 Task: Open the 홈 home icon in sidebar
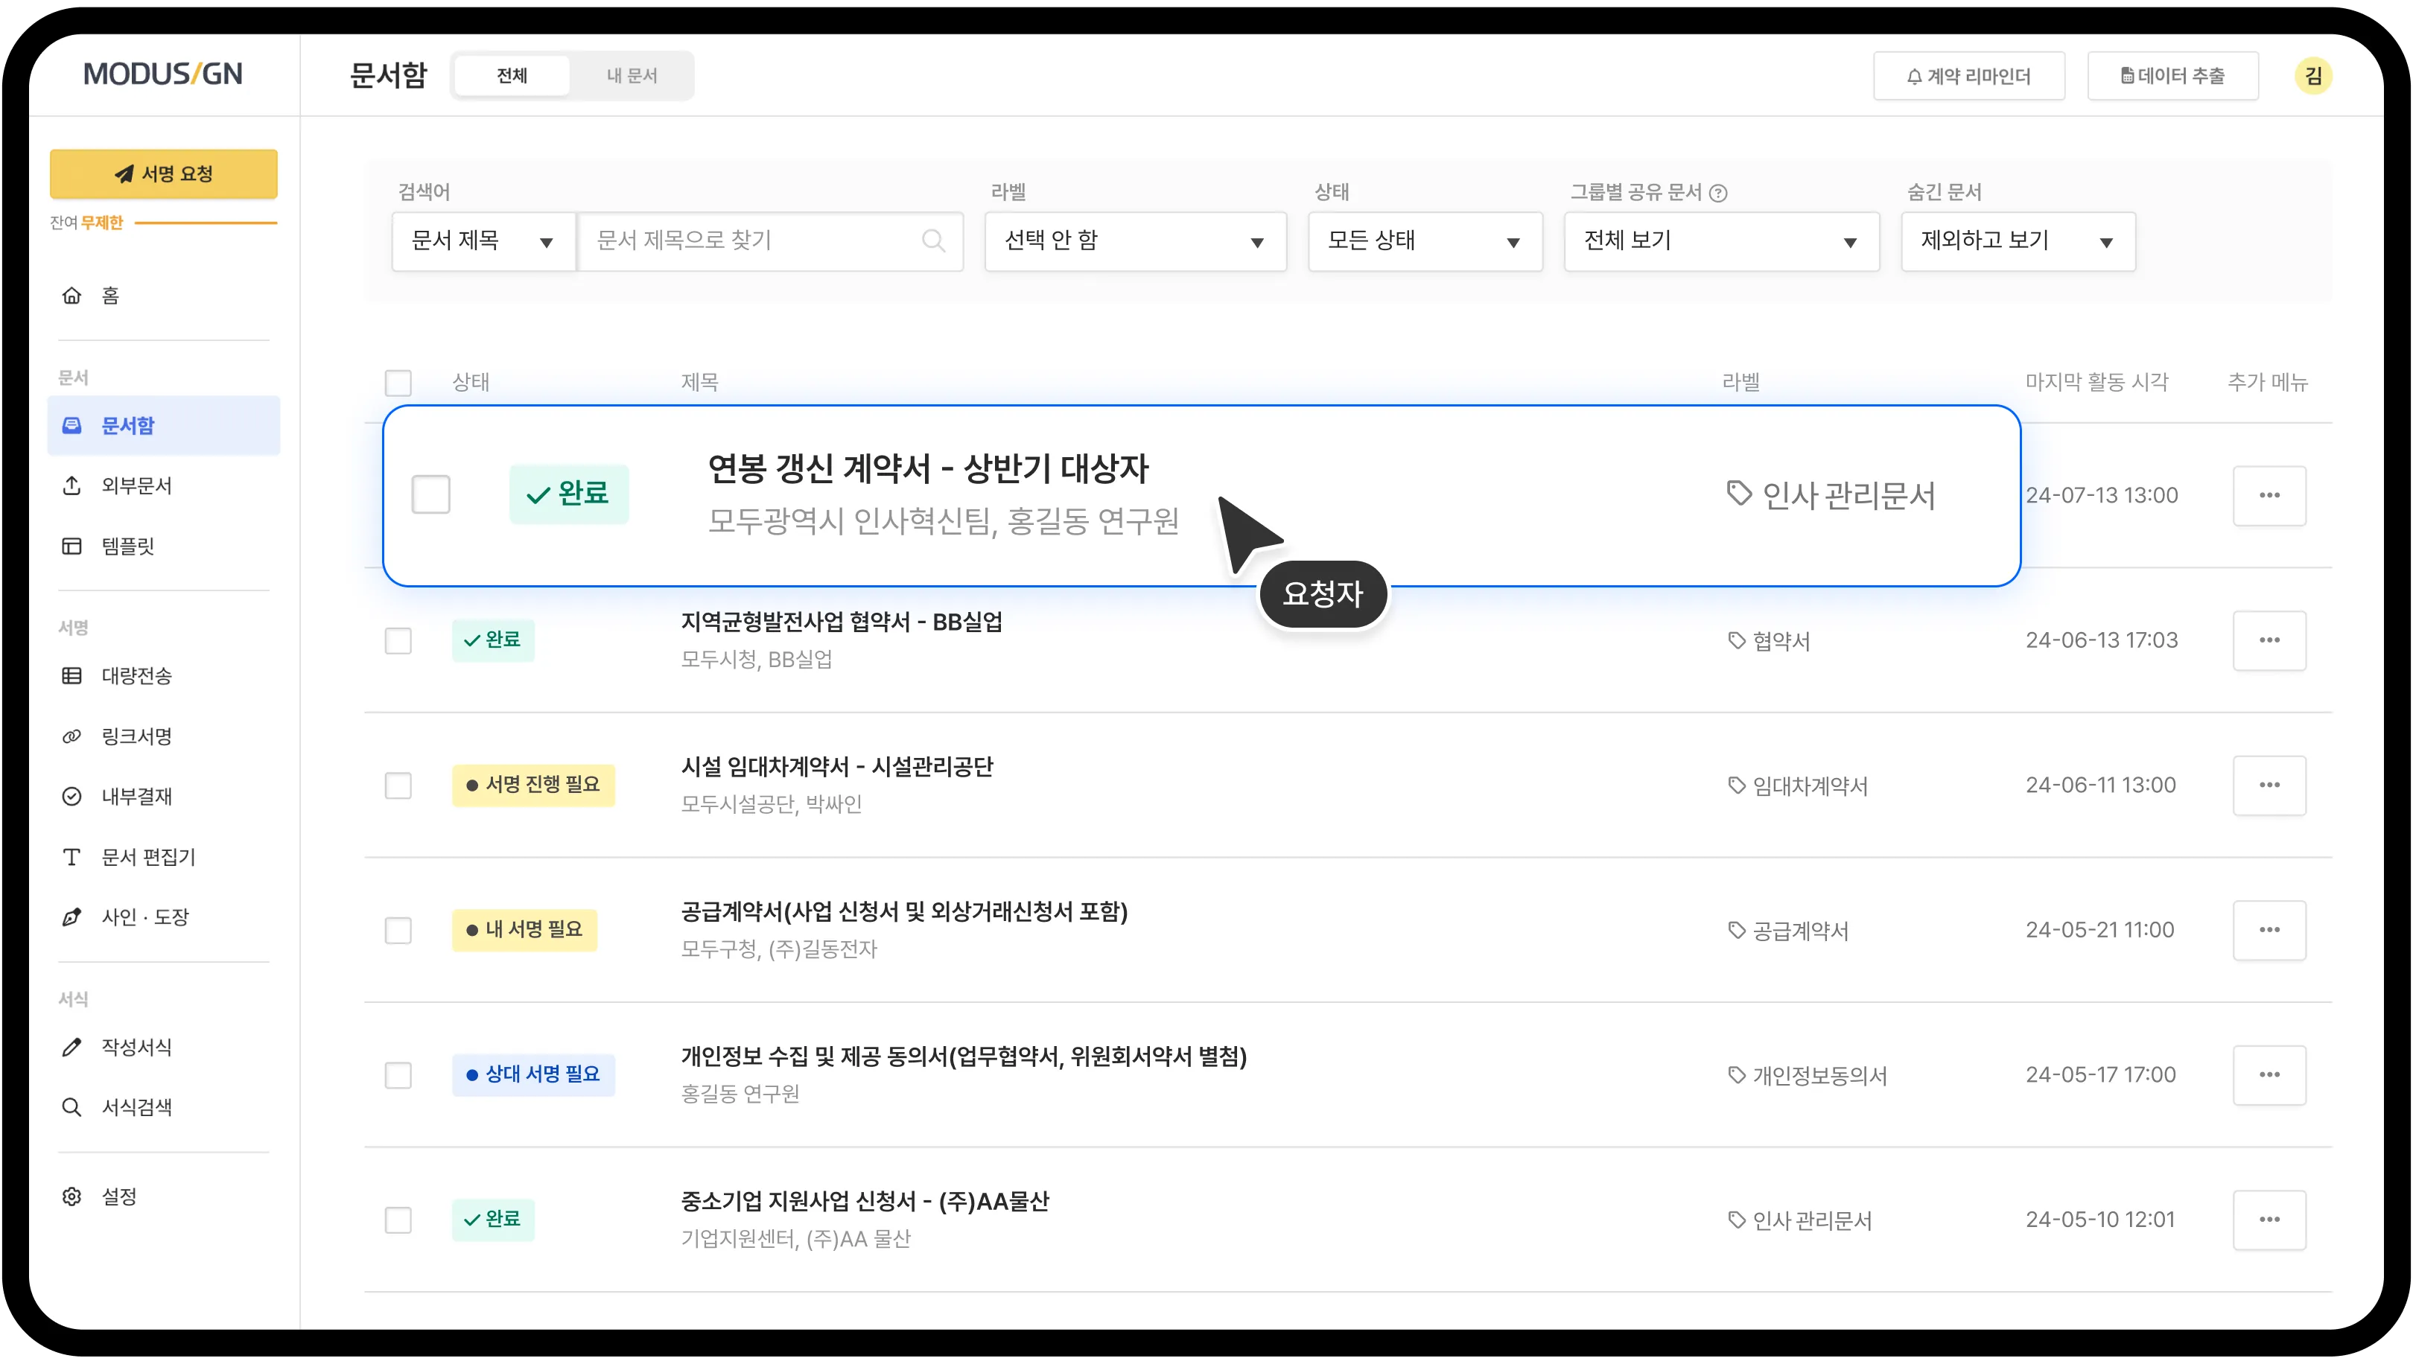pyautogui.click(x=72, y=296)
